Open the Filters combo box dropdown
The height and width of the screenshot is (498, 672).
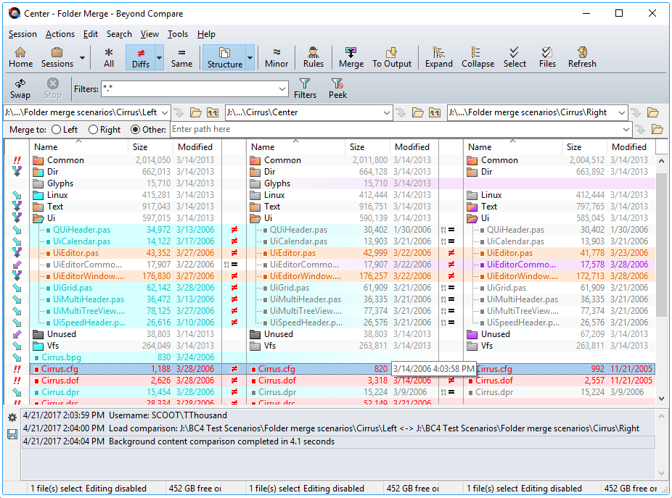coord(282,89)
